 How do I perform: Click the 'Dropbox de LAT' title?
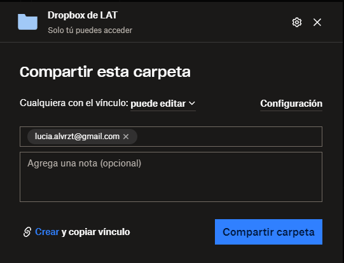click(83, 15)
